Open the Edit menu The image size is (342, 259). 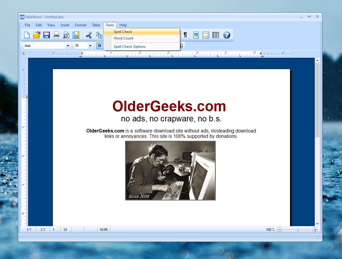pyautogui.click(x=39, y=25)
